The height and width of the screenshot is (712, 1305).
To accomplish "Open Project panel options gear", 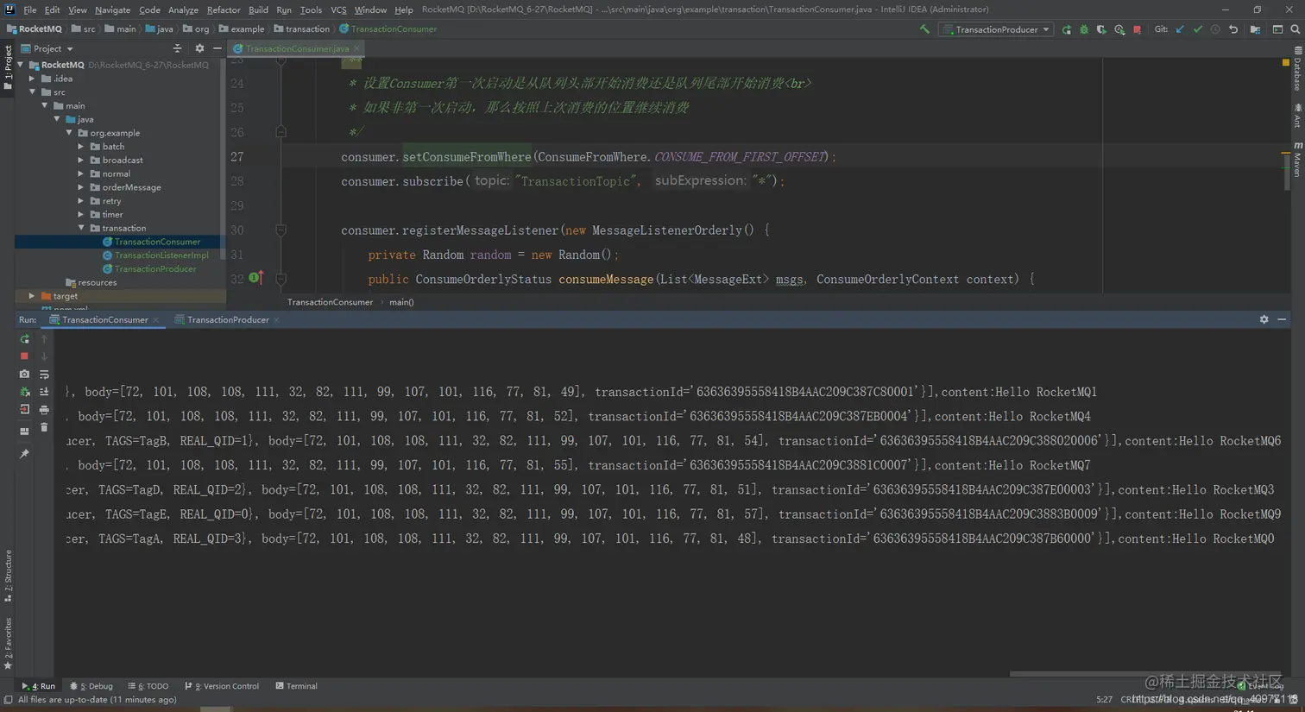I will tap(199, 48).
